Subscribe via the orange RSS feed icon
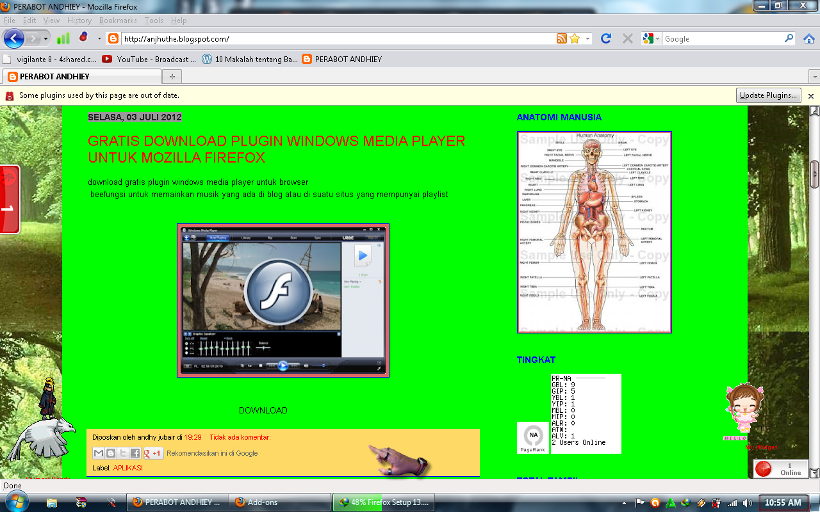The height and width of the screenshot is (512, 820). 562,38
